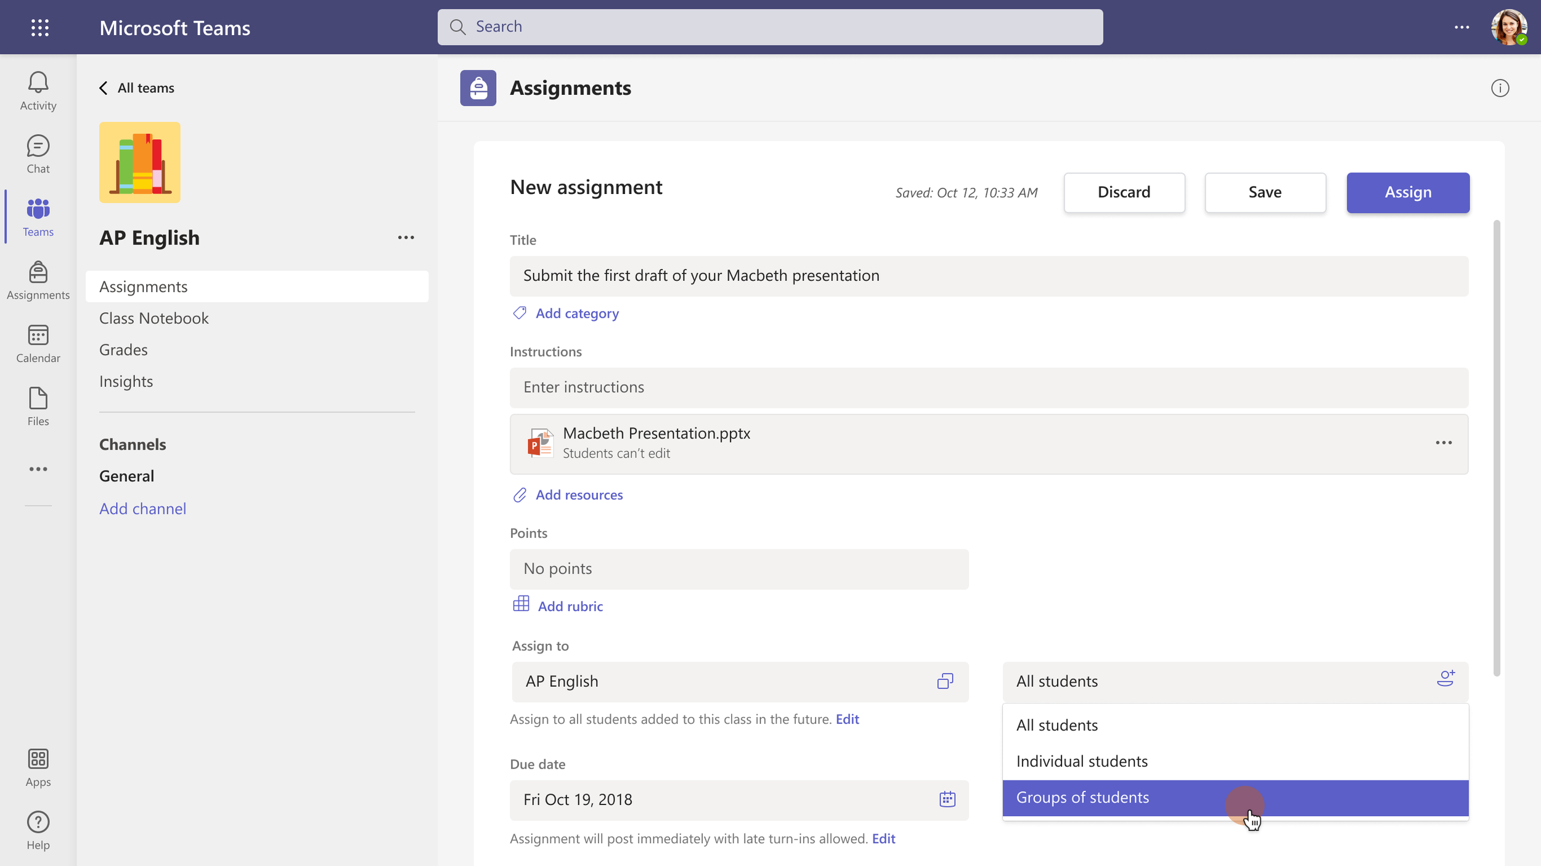Viewport: 1541px width, 866px height.
Task: Open Class Notebook tab in team menu
Action: coord(154,318)
